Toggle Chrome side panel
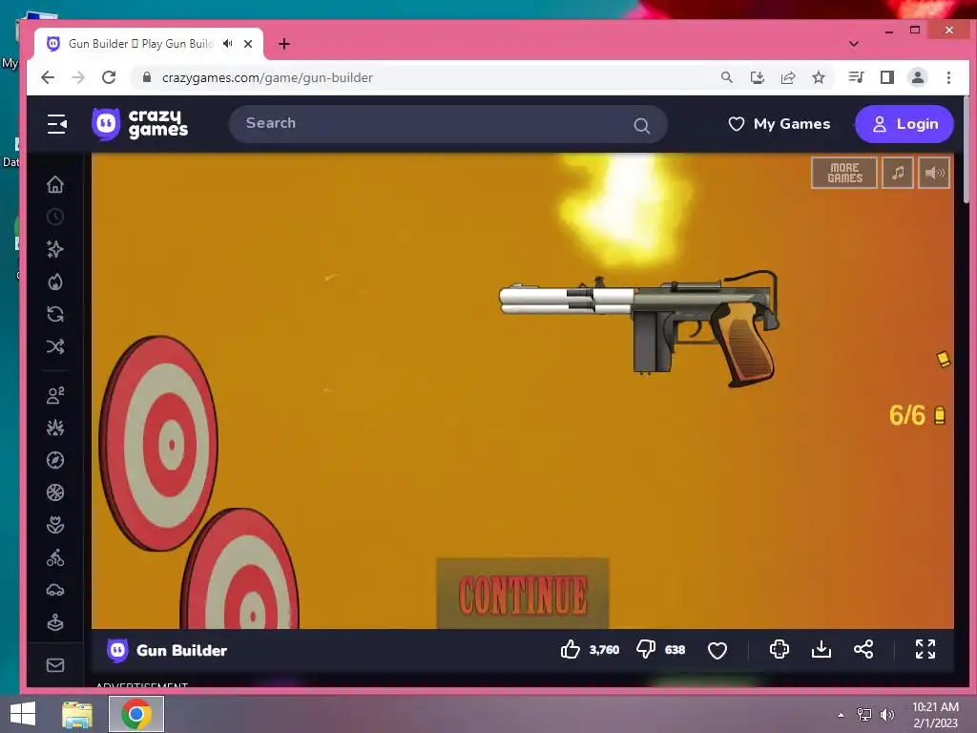Viewport: 977px width, 733px height. 886,77
